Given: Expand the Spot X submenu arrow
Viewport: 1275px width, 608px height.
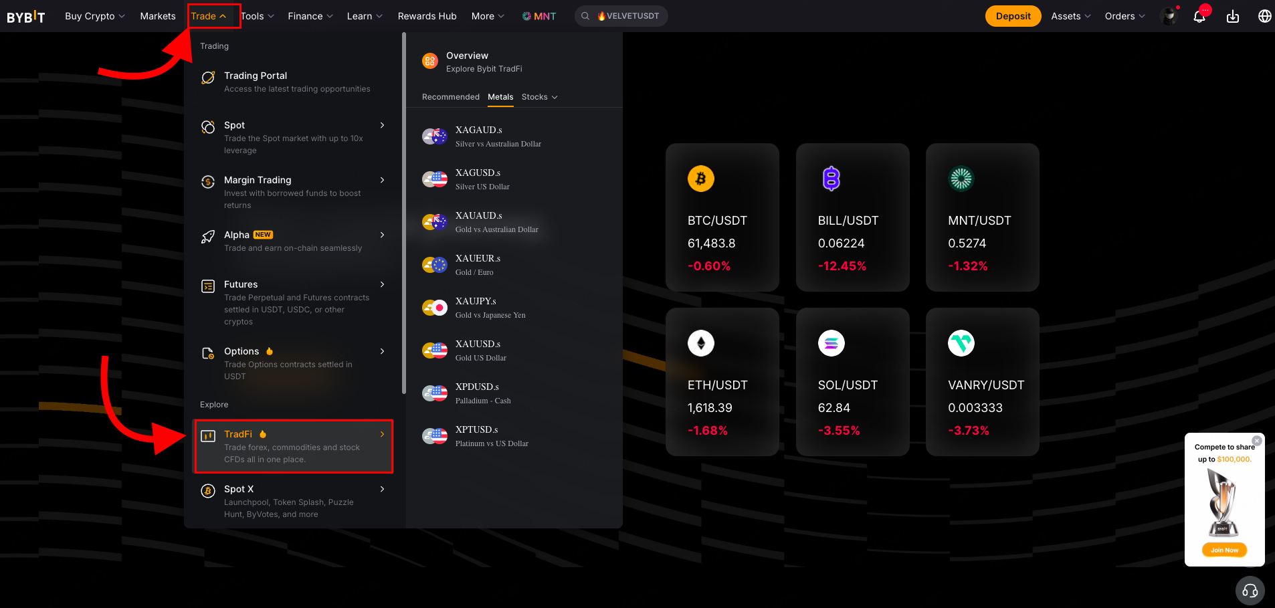Looking at the screenshot, I should (382, 489).
